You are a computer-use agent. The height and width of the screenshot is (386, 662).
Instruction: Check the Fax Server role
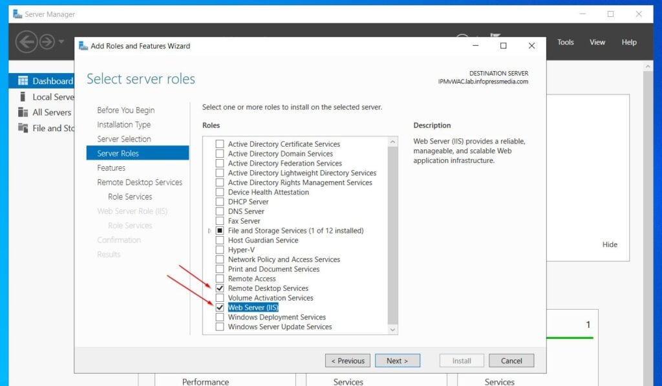[220, 221]
